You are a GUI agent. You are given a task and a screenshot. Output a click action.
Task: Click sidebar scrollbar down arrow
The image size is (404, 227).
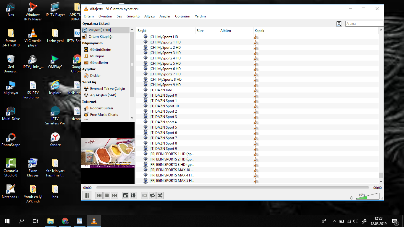pos(132,118)
